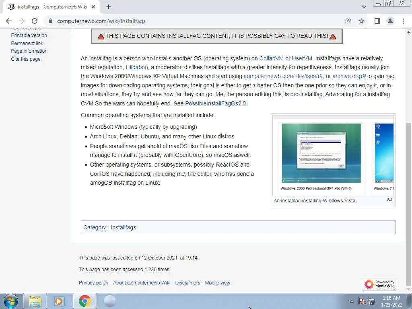Viewport: 412px width, 309px height.
Task: Open the Windows Start menu
Action: click(x=10, y=301)
